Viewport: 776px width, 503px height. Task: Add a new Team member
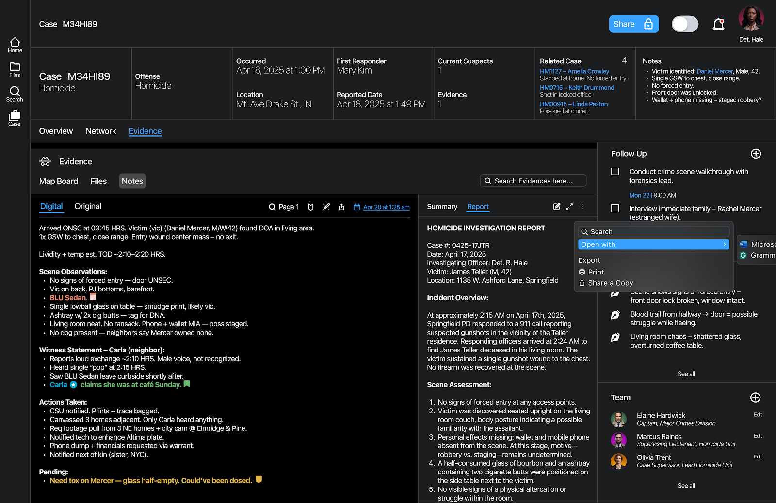(755, 397)
